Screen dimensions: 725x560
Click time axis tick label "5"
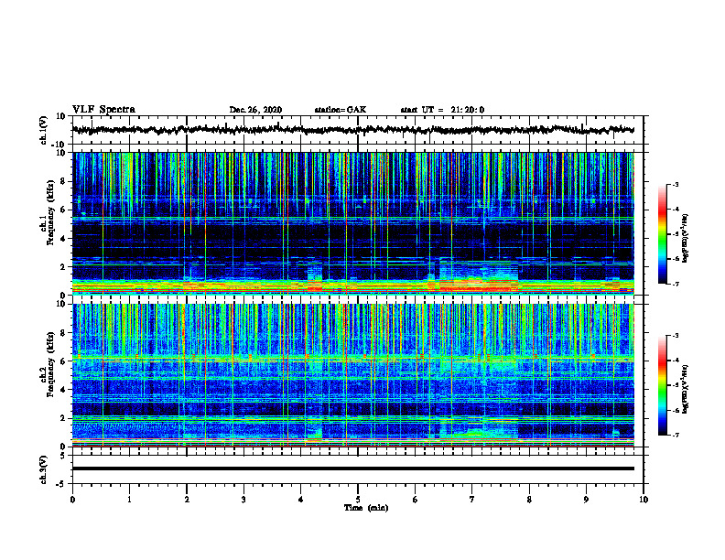tap(358, 500)
